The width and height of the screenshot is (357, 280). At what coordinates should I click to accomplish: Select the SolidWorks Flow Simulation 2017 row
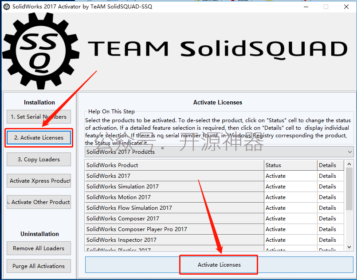point(174,208)
